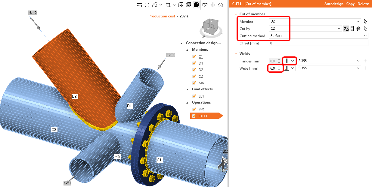The height and width of the screenshot is (187, 372).
Task: Toggle PP1 operation checkbox
Action: coord(194,109)
